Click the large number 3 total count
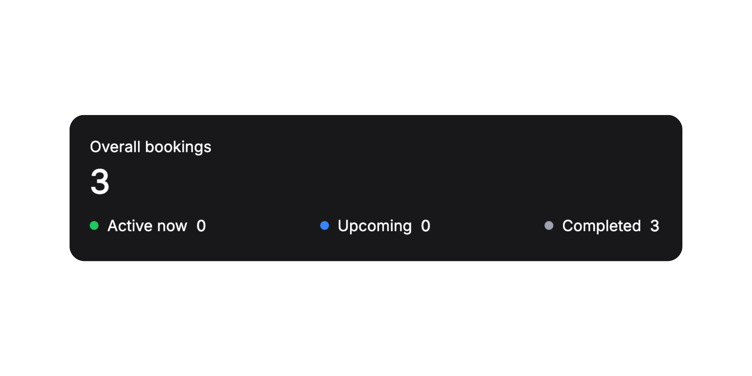This screenshot has height=376, width=752. point(100,182)
